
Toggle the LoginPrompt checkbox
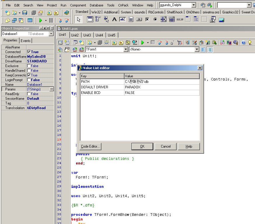coord(29,80)
